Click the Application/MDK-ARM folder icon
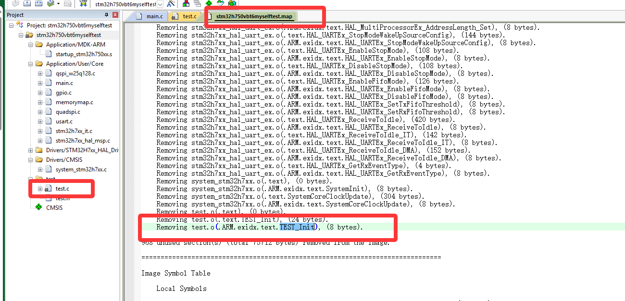The image size is (625, 301). tap(39, 45)
